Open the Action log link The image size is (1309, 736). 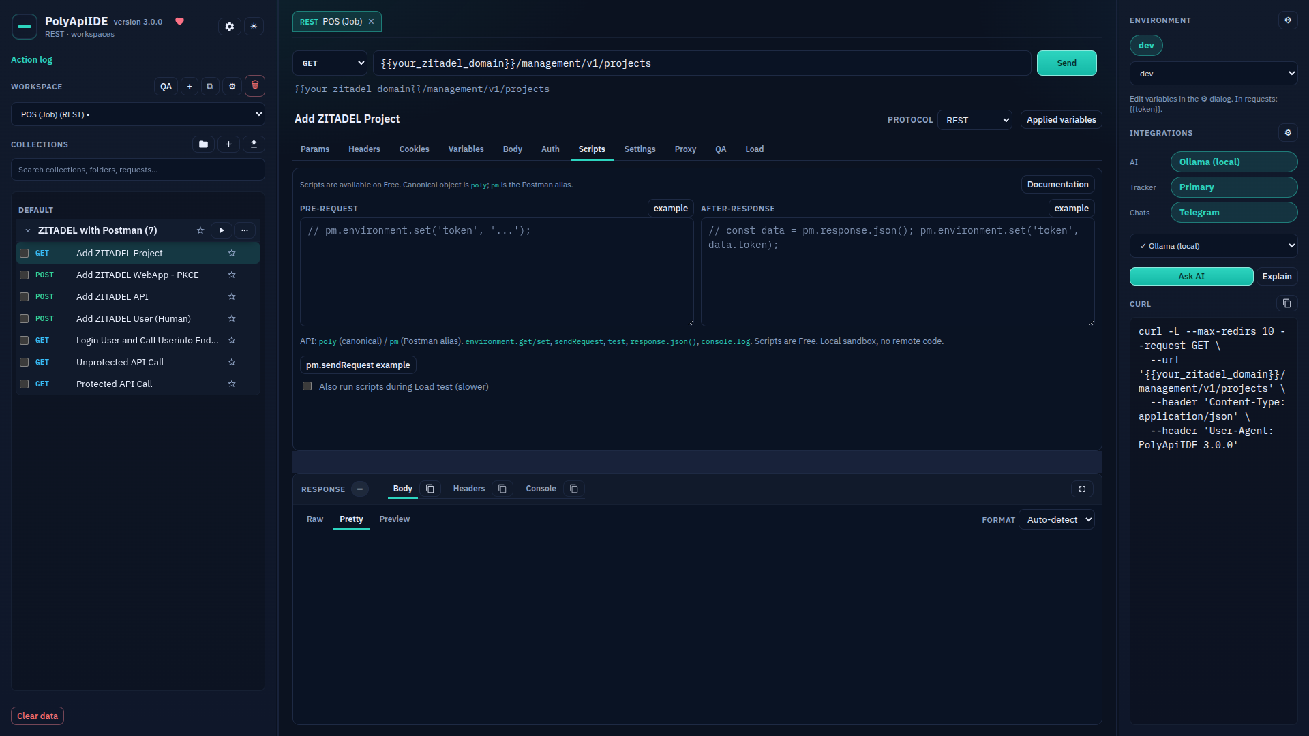coord(31,60)
